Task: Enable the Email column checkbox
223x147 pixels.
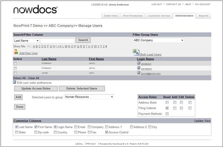Action: [76, 127]
